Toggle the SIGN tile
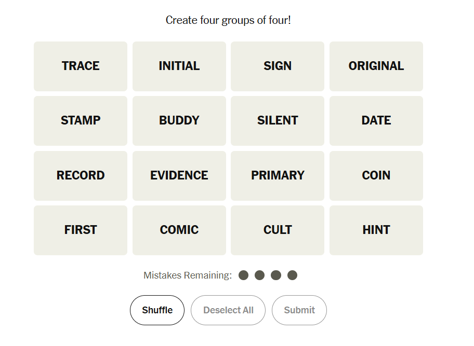The height and width of the screenshot is (346, 474). [x=278, y=66]
